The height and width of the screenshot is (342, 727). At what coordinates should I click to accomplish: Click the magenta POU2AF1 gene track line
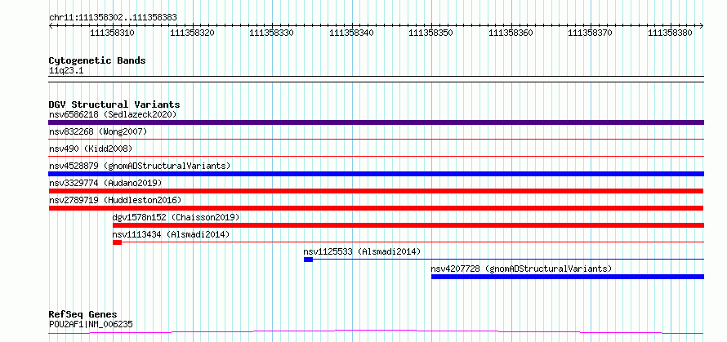click(x=376, y=331)
